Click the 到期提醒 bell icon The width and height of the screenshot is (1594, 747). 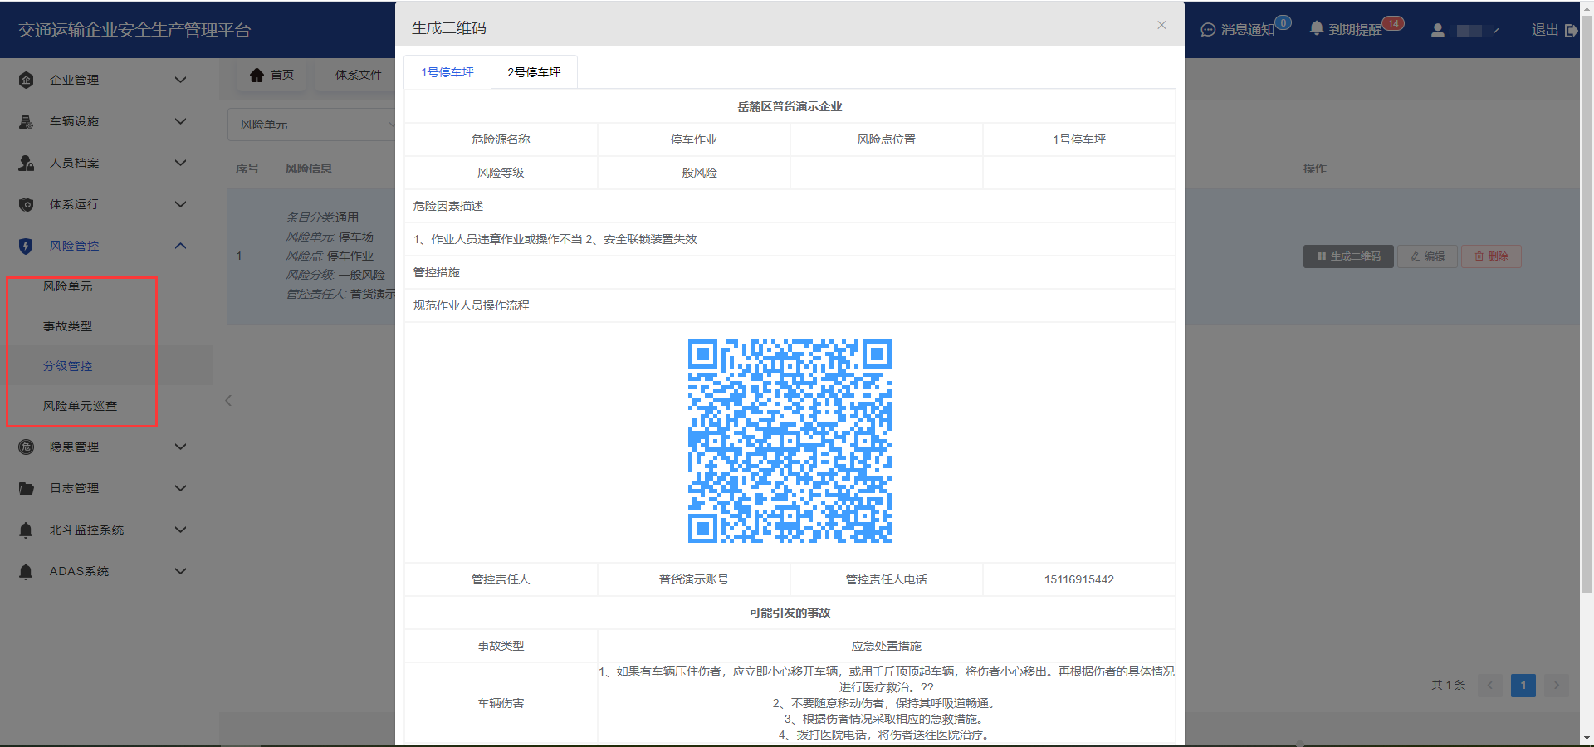[1317, 28]
